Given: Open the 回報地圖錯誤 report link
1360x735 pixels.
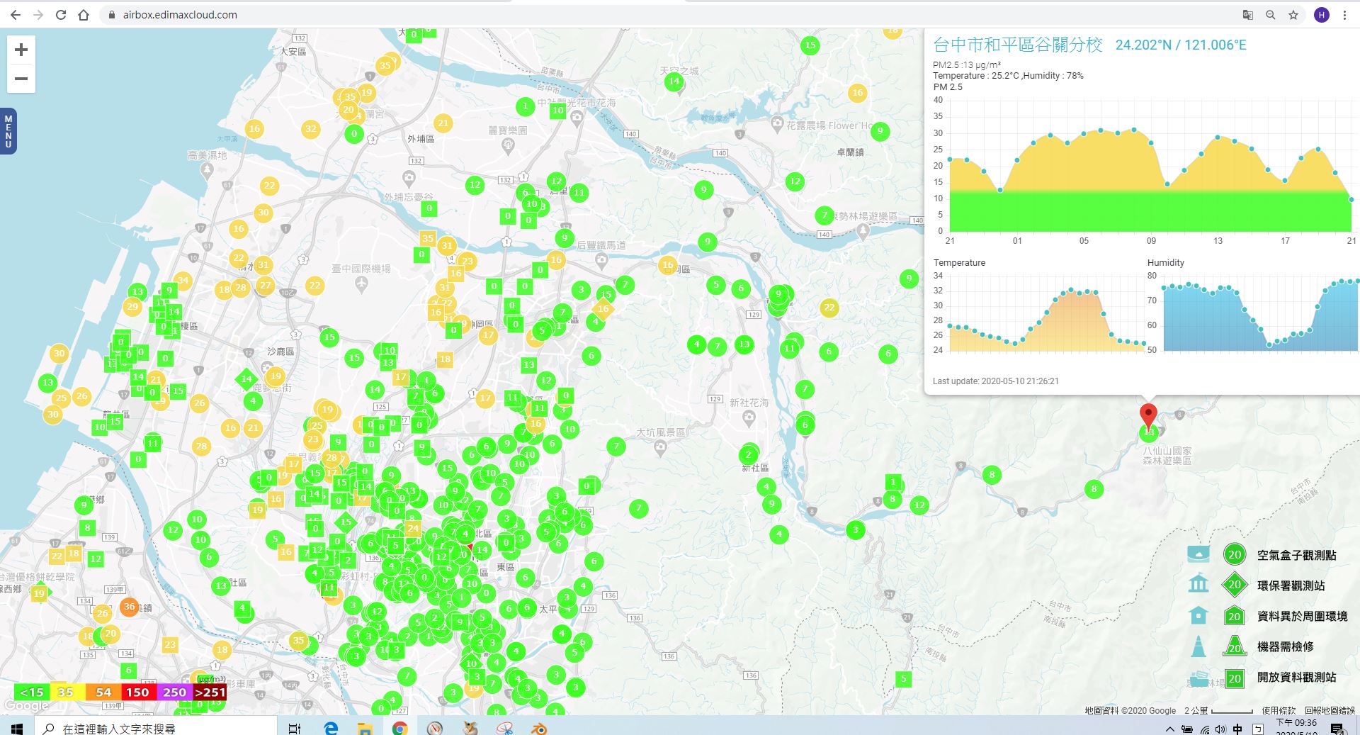Looking at the screenshot, I should pos(1330,710).
